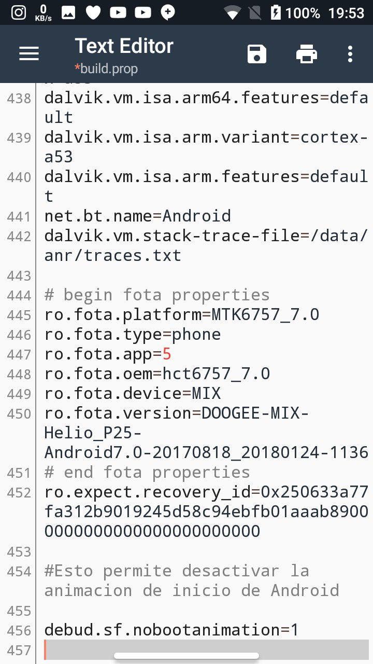Image resolution: width=373 pixels, height=664 pixels.
Task: Tap the first YouTube notification icon
Action: click(118, 12)
